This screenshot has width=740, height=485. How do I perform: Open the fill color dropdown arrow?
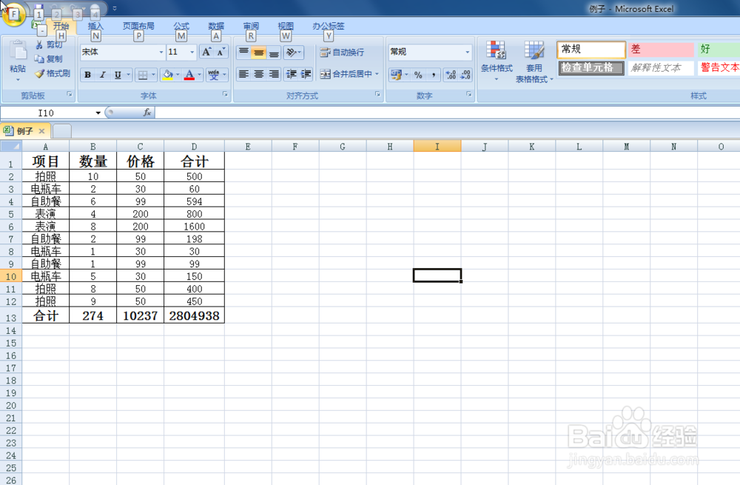click(178, 75)
